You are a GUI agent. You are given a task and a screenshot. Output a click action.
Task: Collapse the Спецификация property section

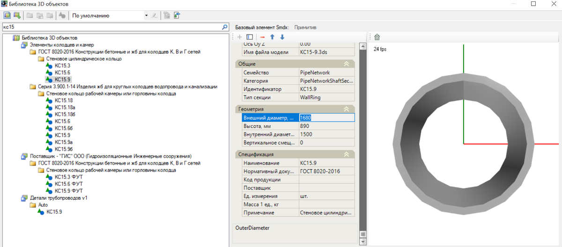347,154
